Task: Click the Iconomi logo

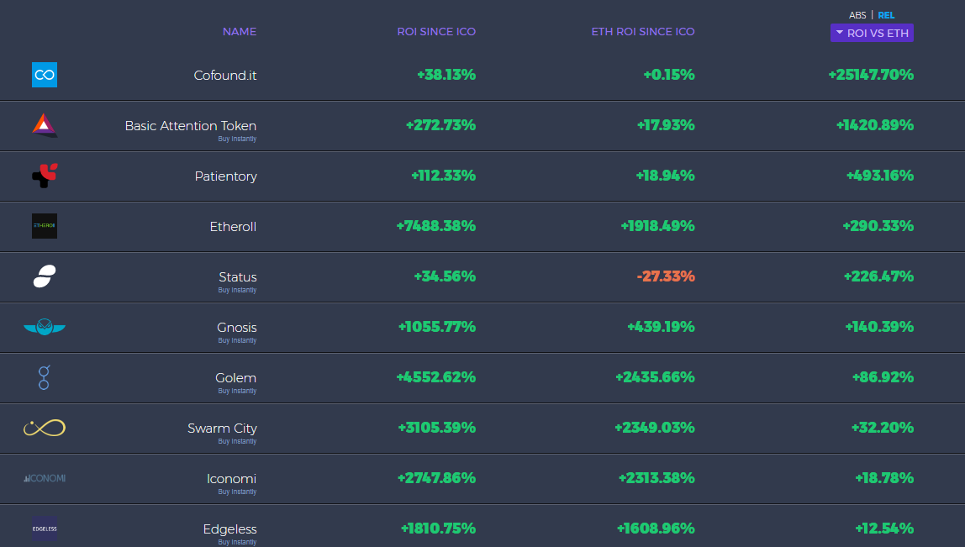Action: click(x=45, y=478)
